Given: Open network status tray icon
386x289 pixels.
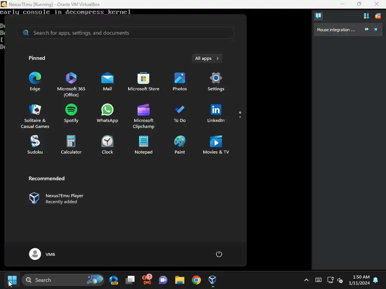Looking at the screenshot, I should click(330, 280).
